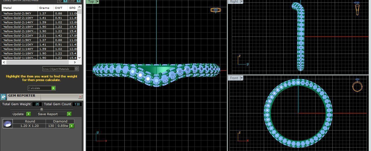Click the Round cell in gem table

pyautogui.click(x=30, y=121)
